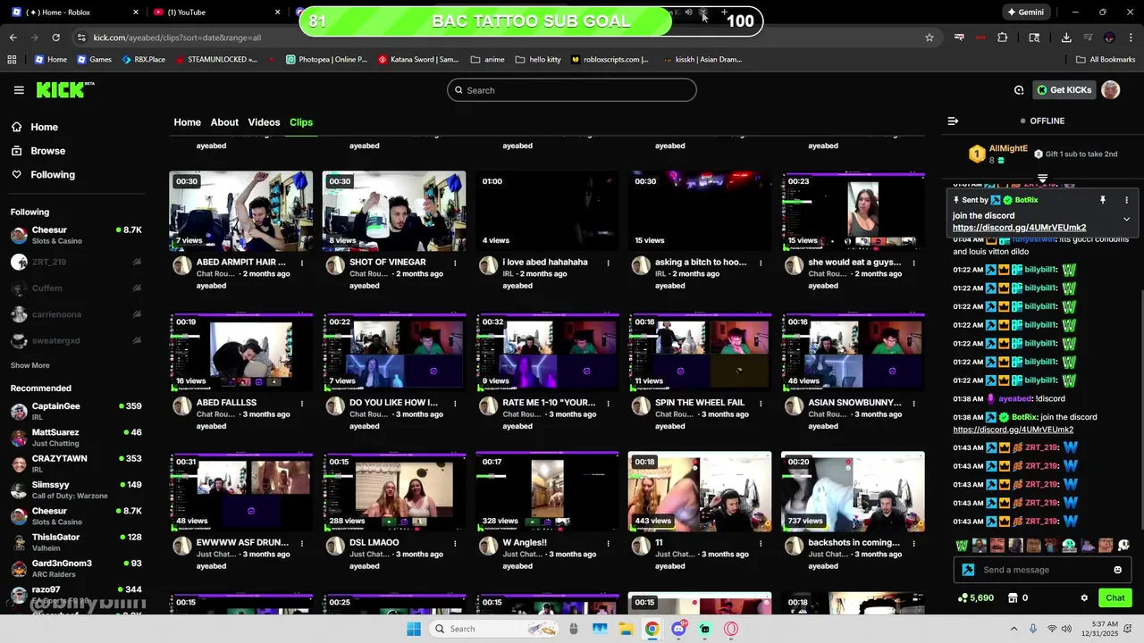This screenshot has height=643, width=1144.
Task: Click the W emote in quick emote row
Action: 962,545
